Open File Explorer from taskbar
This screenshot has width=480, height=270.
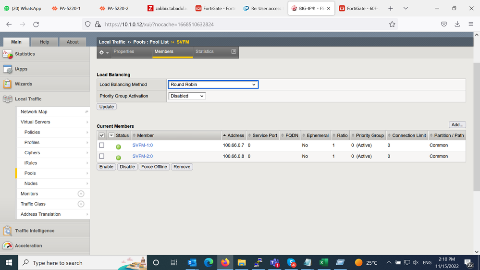242,262
